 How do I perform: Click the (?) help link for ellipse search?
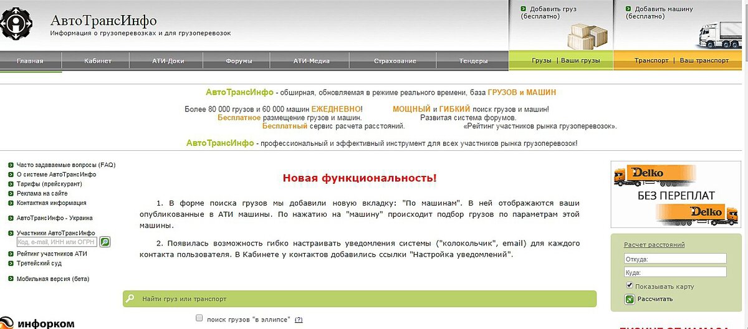(x=299, y=319)
